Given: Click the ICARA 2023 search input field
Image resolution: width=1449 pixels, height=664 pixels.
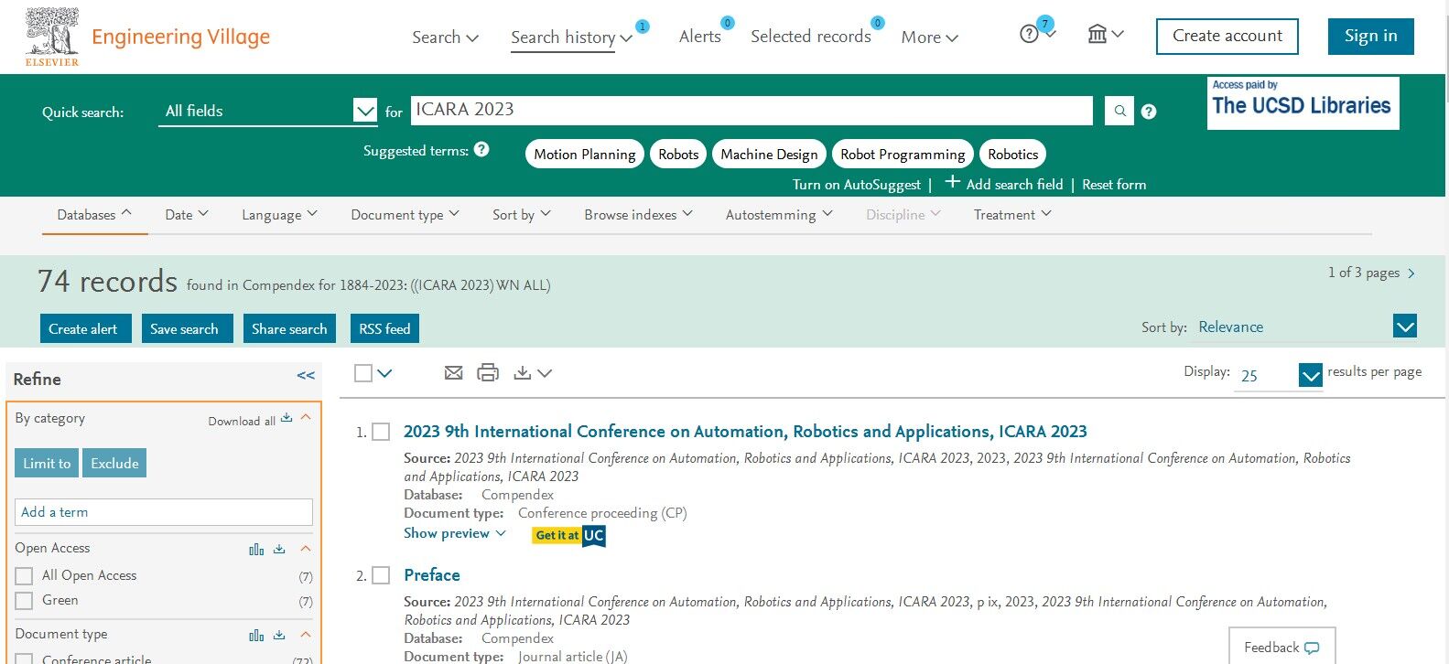Looking at the screenshot, I should pos(752,110).
